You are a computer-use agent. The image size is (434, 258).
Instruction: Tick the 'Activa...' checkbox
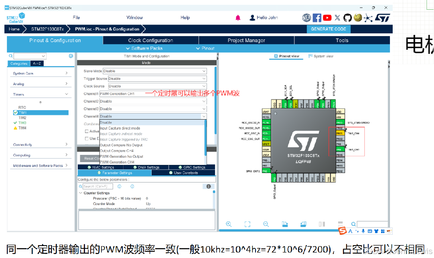(87, 131)
